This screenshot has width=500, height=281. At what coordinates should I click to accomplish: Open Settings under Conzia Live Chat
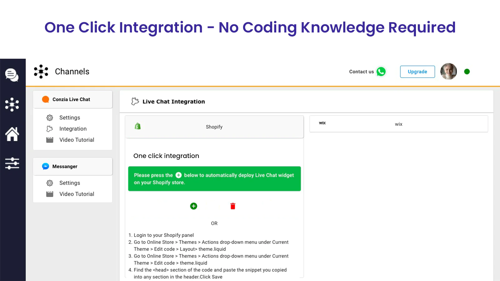[70, 118]
